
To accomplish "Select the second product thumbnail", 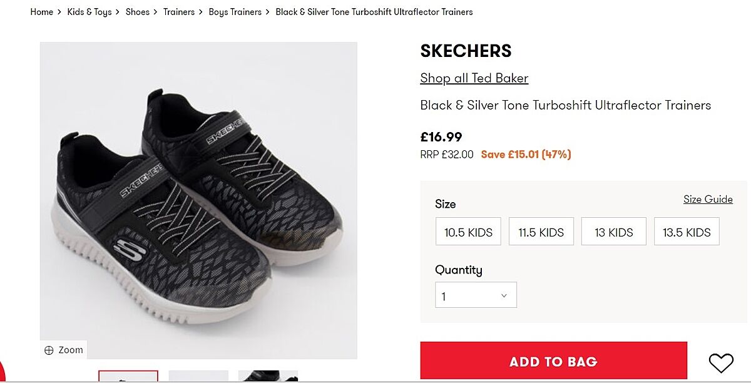I will (x=198, y=376).
